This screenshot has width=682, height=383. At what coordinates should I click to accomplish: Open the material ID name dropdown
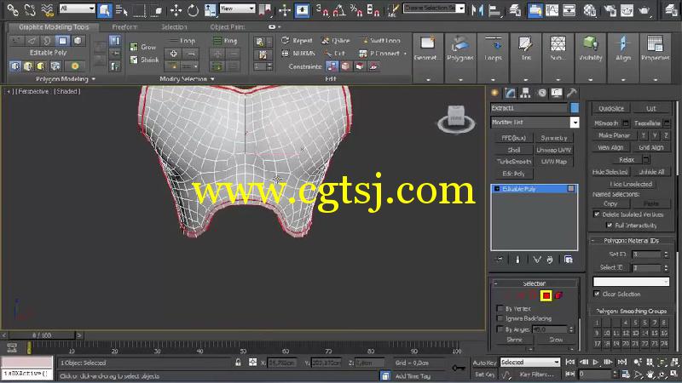[x=631, y=282]
